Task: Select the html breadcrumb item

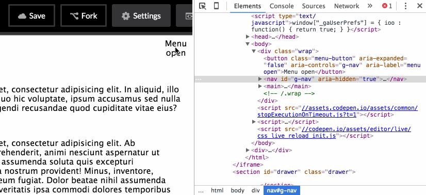Action: point(217,190)
